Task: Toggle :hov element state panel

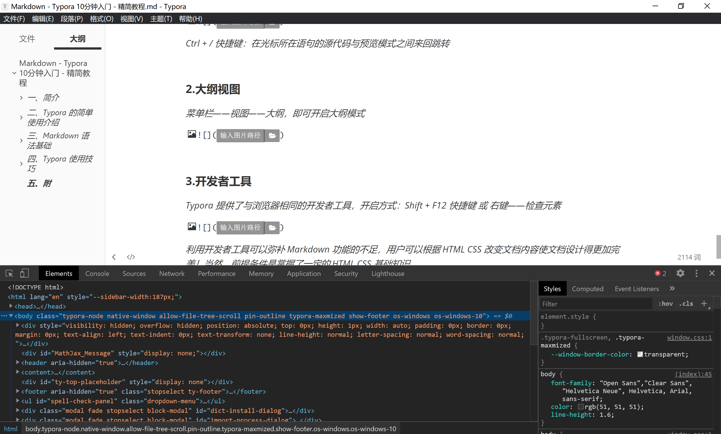Action: click(x=666, y=304)
